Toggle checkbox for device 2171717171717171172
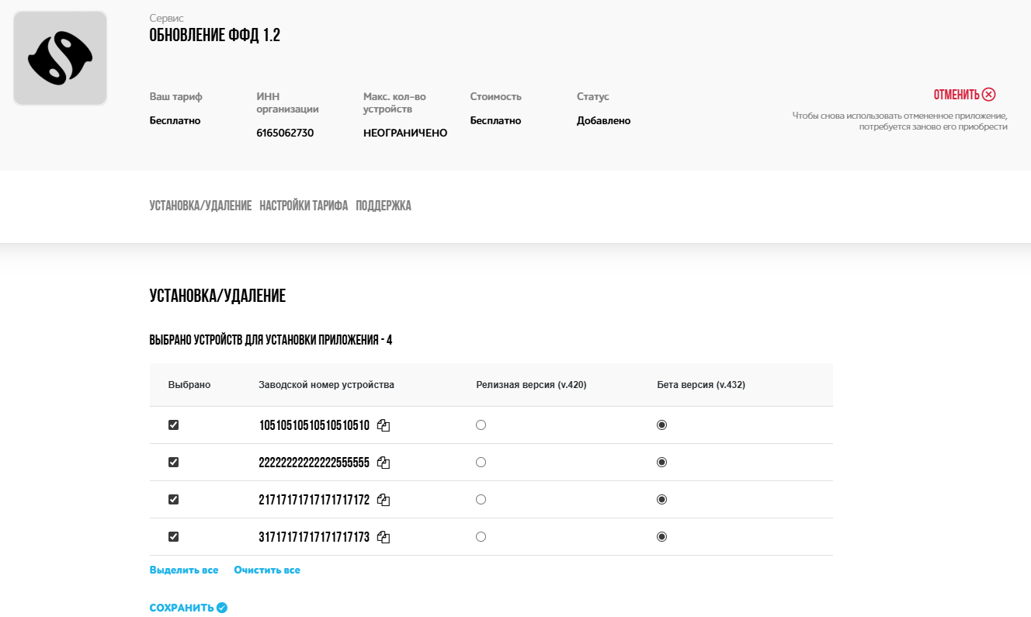 click(x=173, y=500)
